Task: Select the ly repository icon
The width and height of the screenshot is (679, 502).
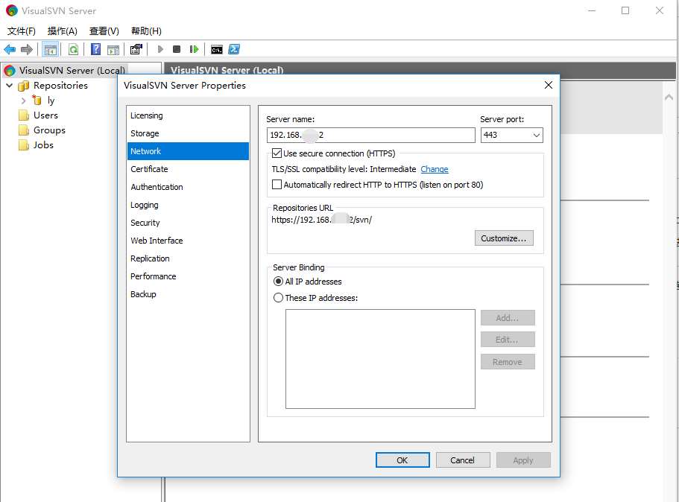Action: (x=37, y=101)
